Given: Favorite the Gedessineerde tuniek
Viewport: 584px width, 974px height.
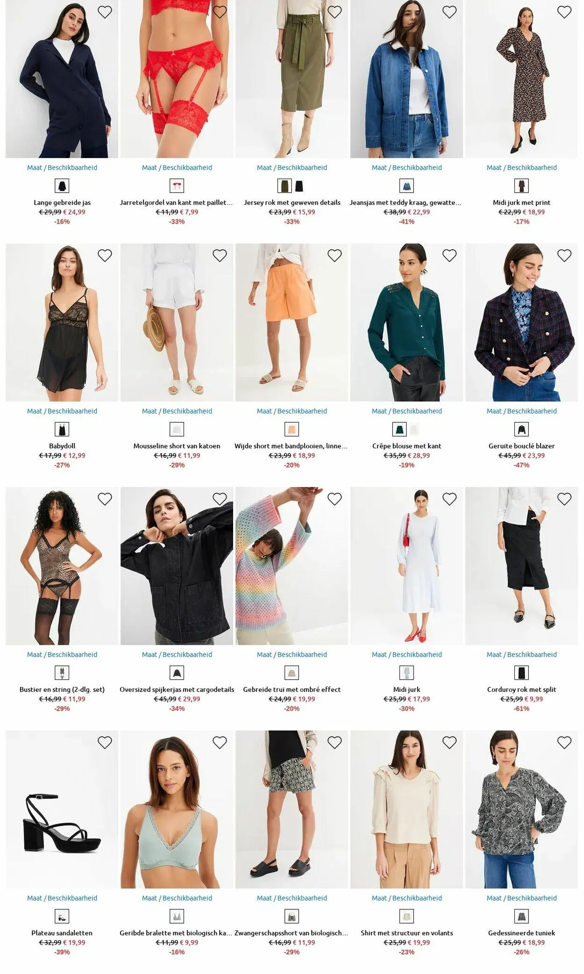Looking at the screenshot, I should 564,742.
